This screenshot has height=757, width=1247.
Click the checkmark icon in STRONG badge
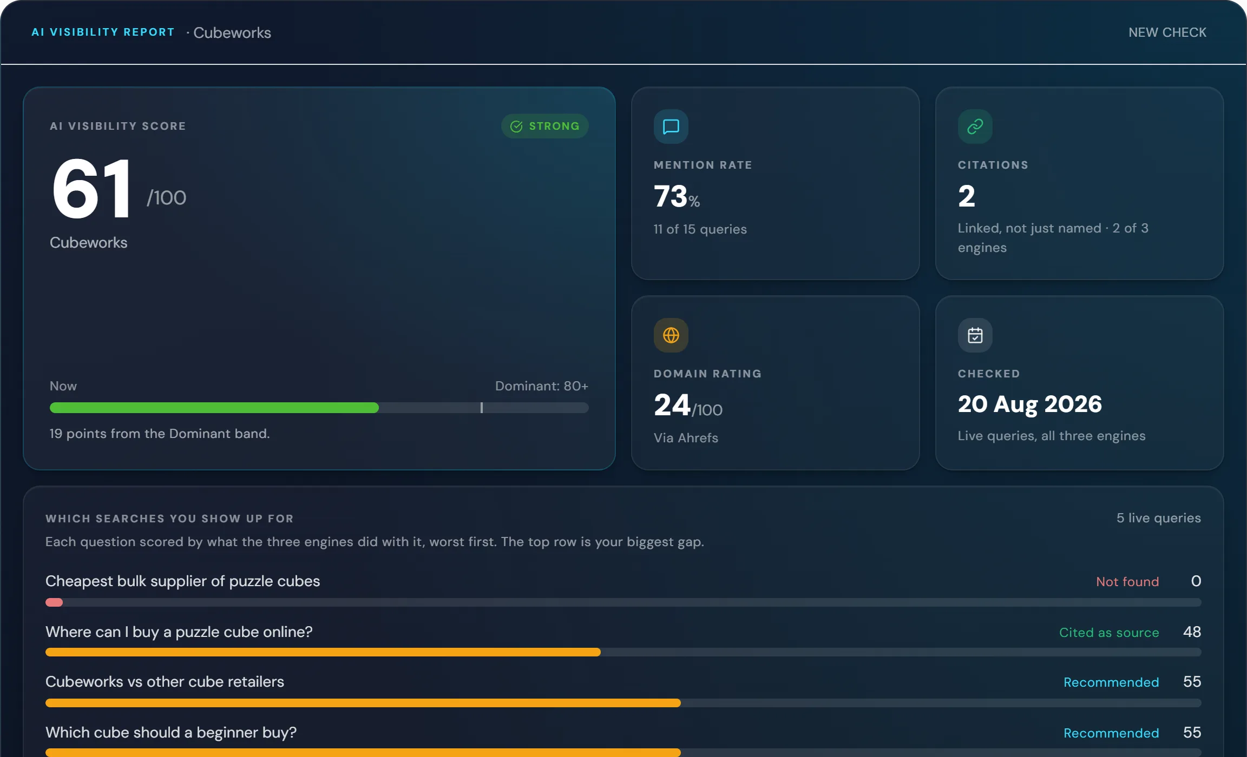point(516,126)
